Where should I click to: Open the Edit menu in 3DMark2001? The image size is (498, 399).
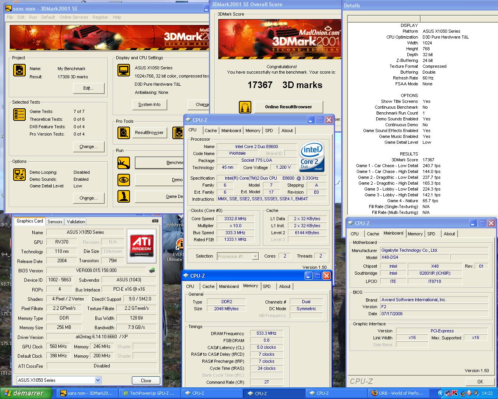point(21,17)
